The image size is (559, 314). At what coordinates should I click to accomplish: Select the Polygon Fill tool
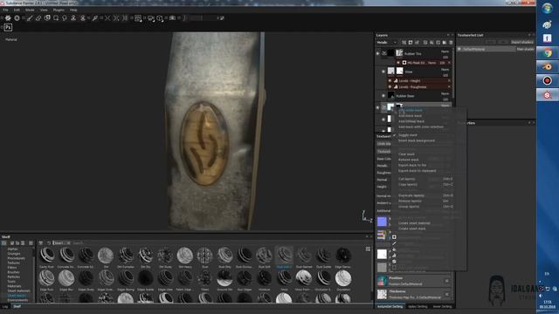[56, 17]
